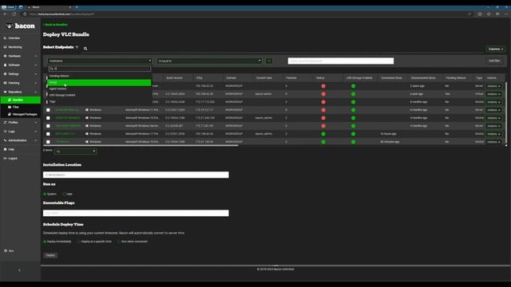This screenshot has height=287, width=511.
Task: Click the browser reload icon
Action: pyautogui.click(x=14, y=14)
